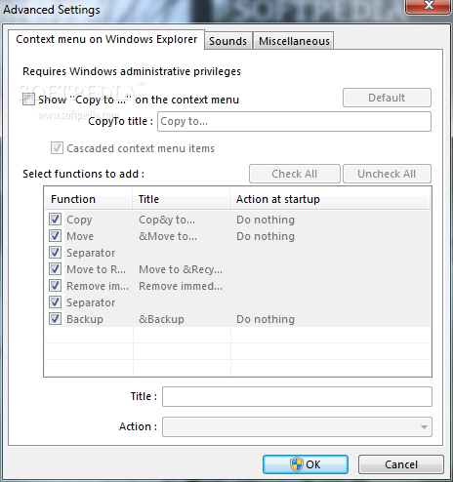This screenshot has width=453, height=482.
Task: Click the CopyTo title input field
Action: click(294, 121)
